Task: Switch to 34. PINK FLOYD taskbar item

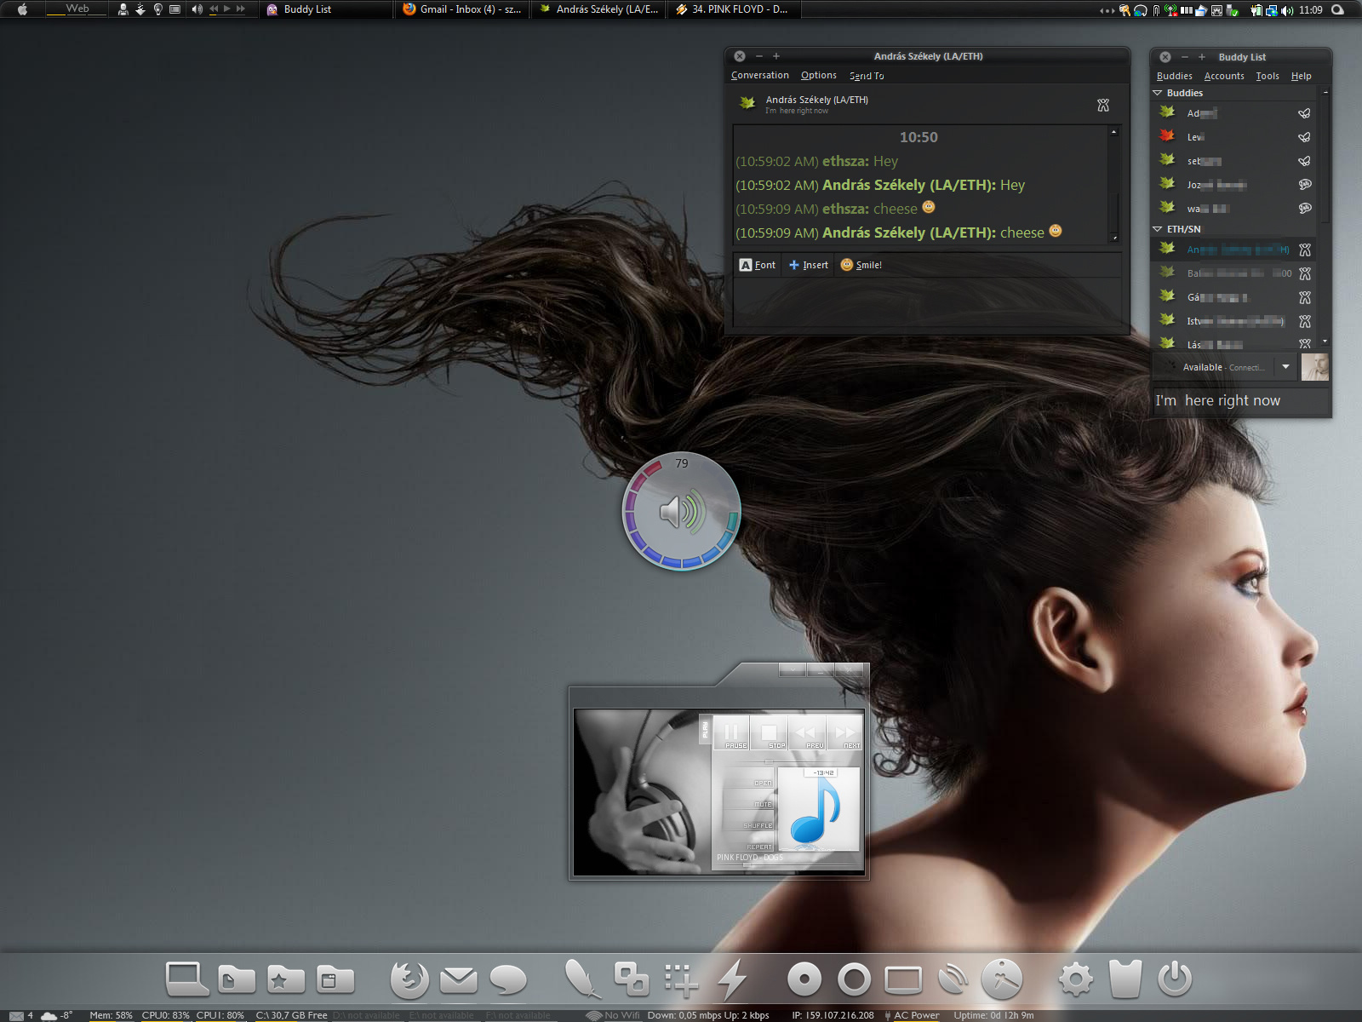Action: coord(734,9)
